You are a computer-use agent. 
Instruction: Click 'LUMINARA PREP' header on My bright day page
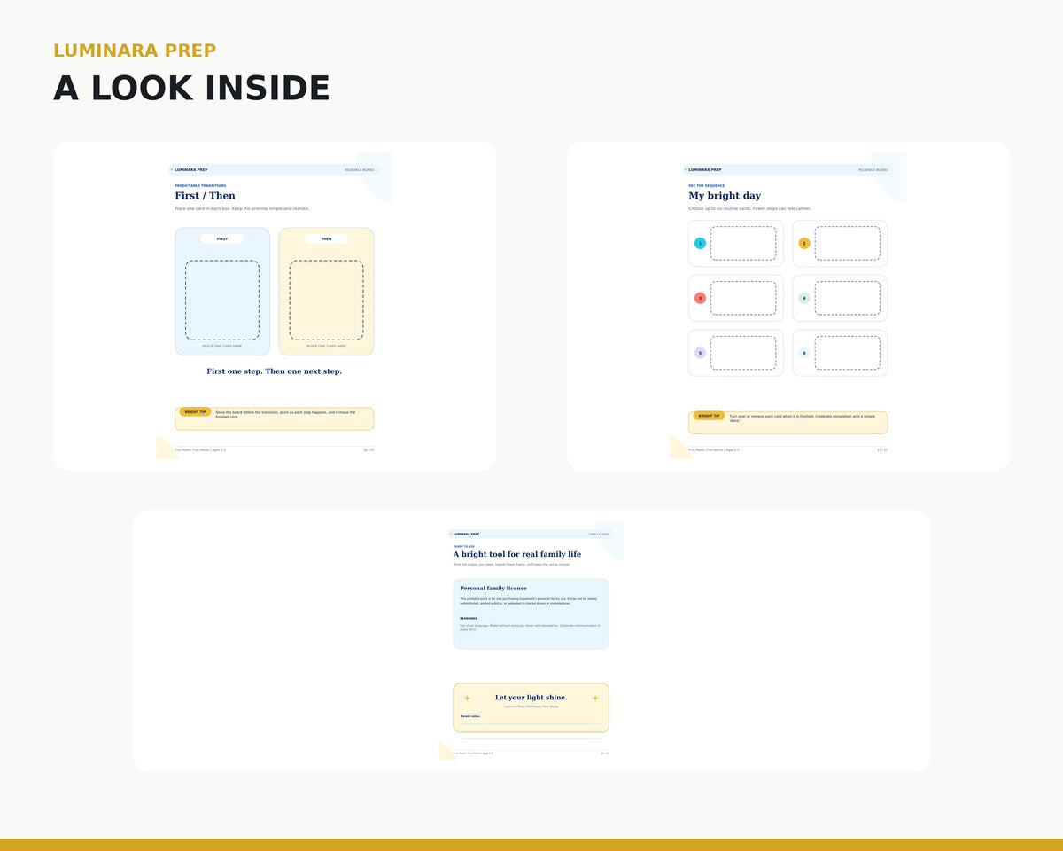pyautogui.click(x=705, y=169)
